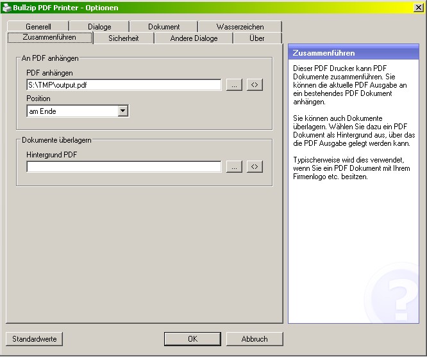Open the Position dropdown showing am Ende
427x357 pixels.
pyautogui.click(x=78, y=111)
